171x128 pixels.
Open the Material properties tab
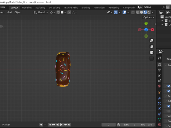(x=160, y=124)
